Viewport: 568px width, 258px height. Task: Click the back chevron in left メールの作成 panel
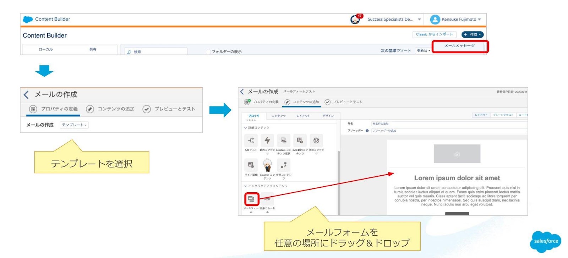[26, 94]
